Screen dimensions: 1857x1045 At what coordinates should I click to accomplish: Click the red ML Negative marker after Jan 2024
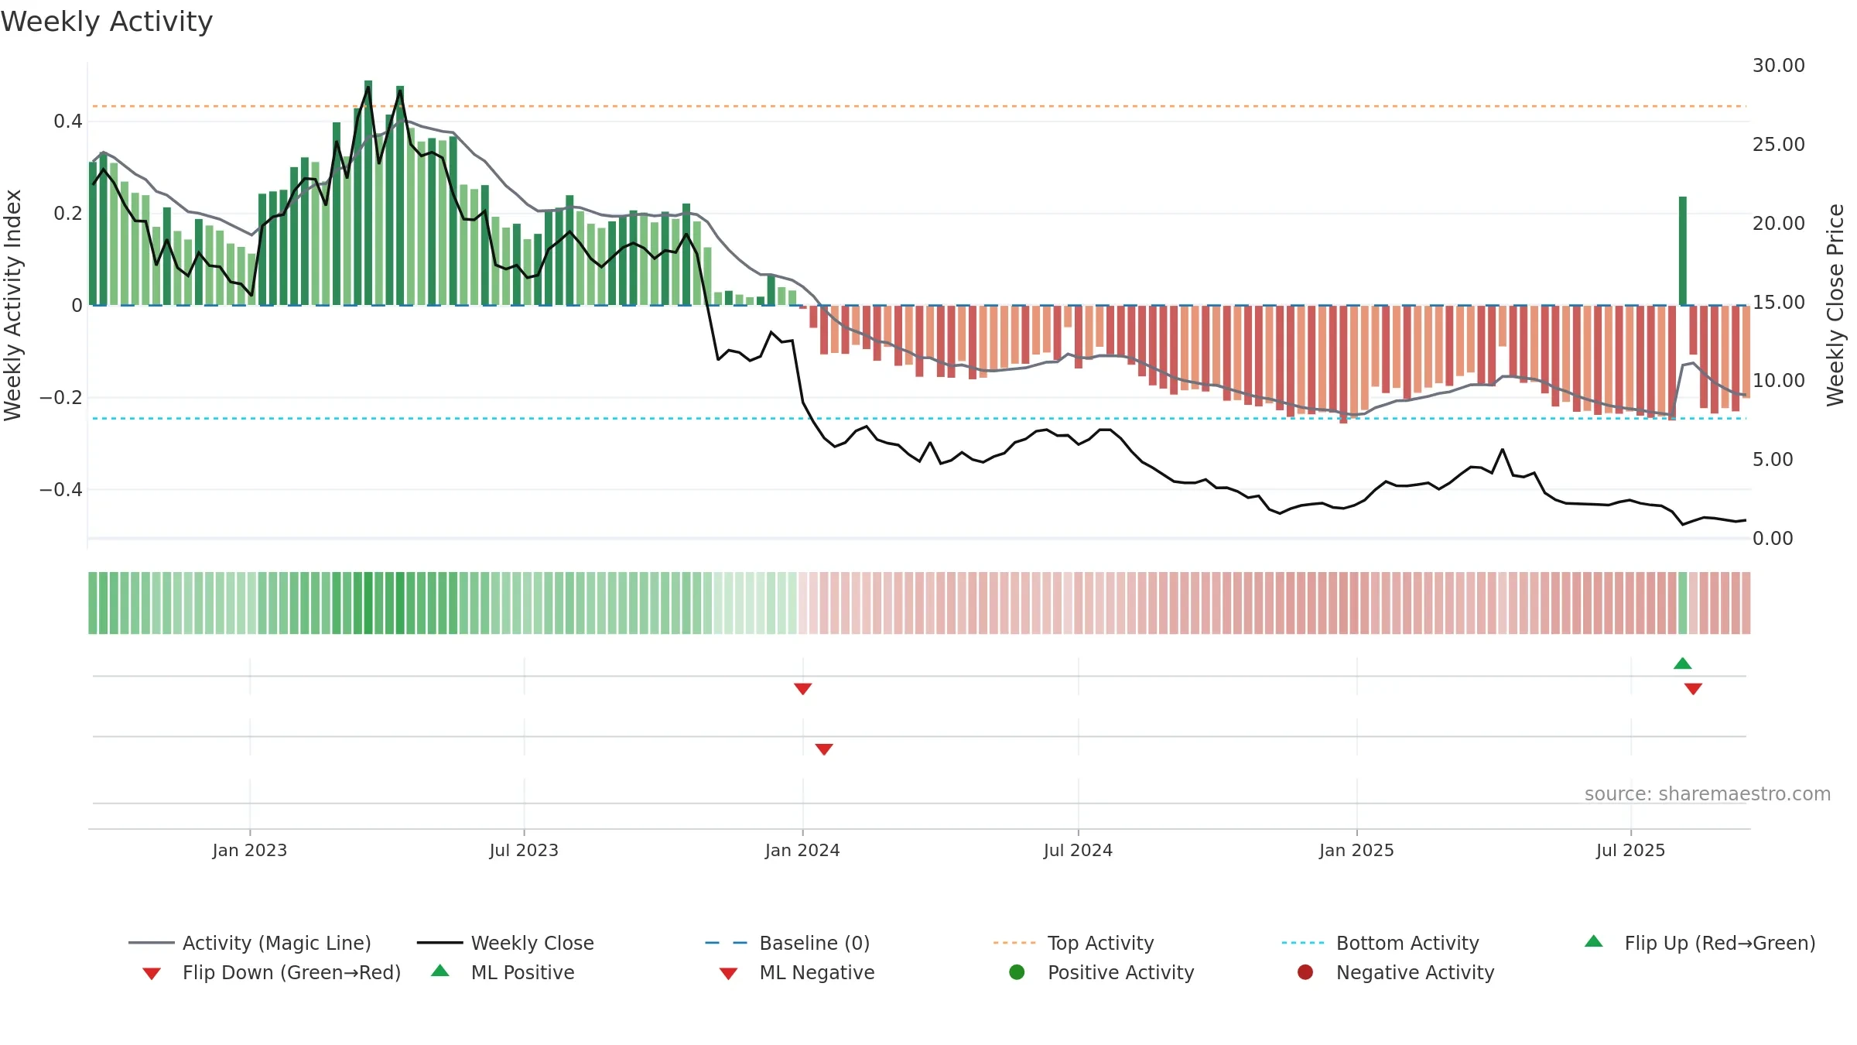click(824, 749)
